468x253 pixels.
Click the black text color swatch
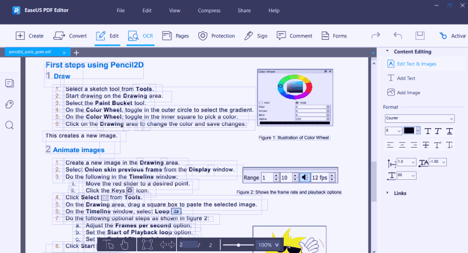click(x=409, y=131)
